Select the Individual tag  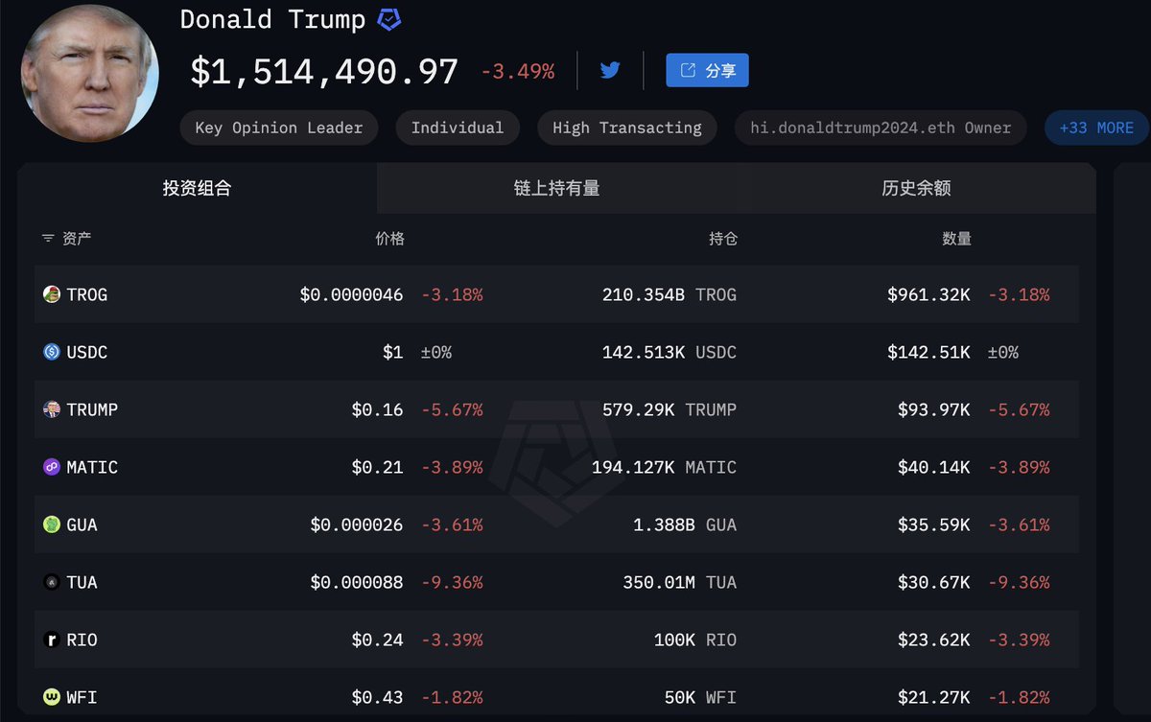click(458, 128)
